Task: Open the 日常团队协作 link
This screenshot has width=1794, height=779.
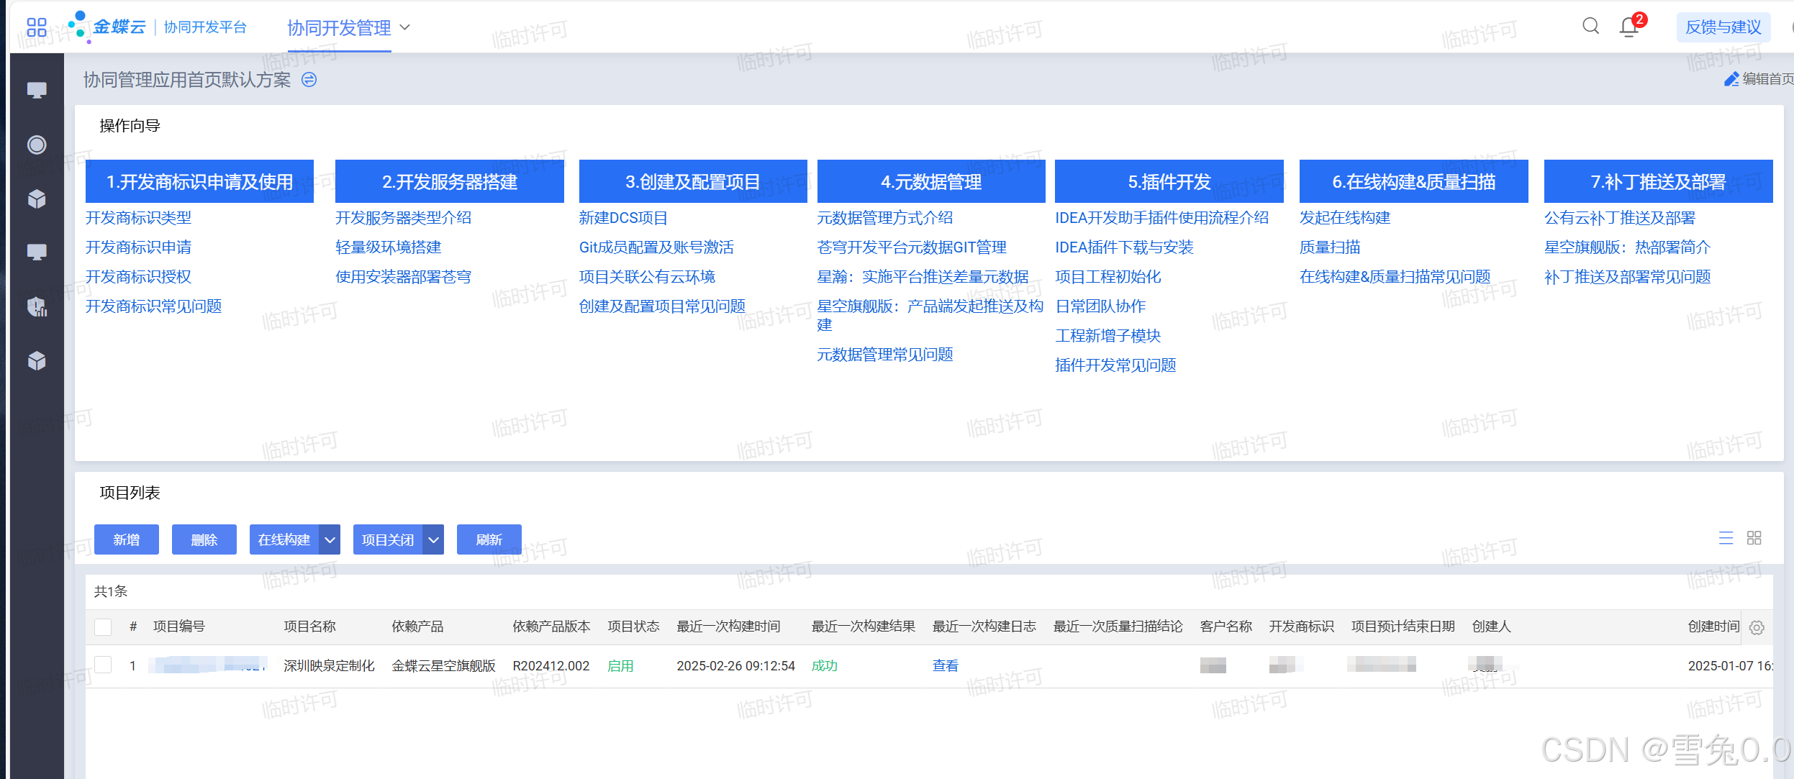Action: 1100,306
